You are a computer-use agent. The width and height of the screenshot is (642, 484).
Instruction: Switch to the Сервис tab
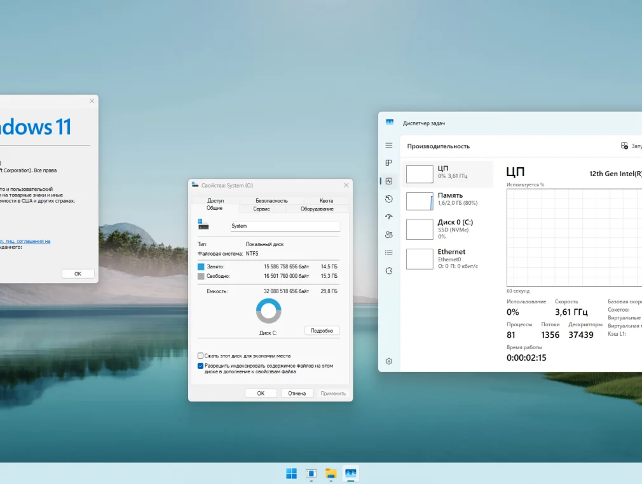point(261,209)
